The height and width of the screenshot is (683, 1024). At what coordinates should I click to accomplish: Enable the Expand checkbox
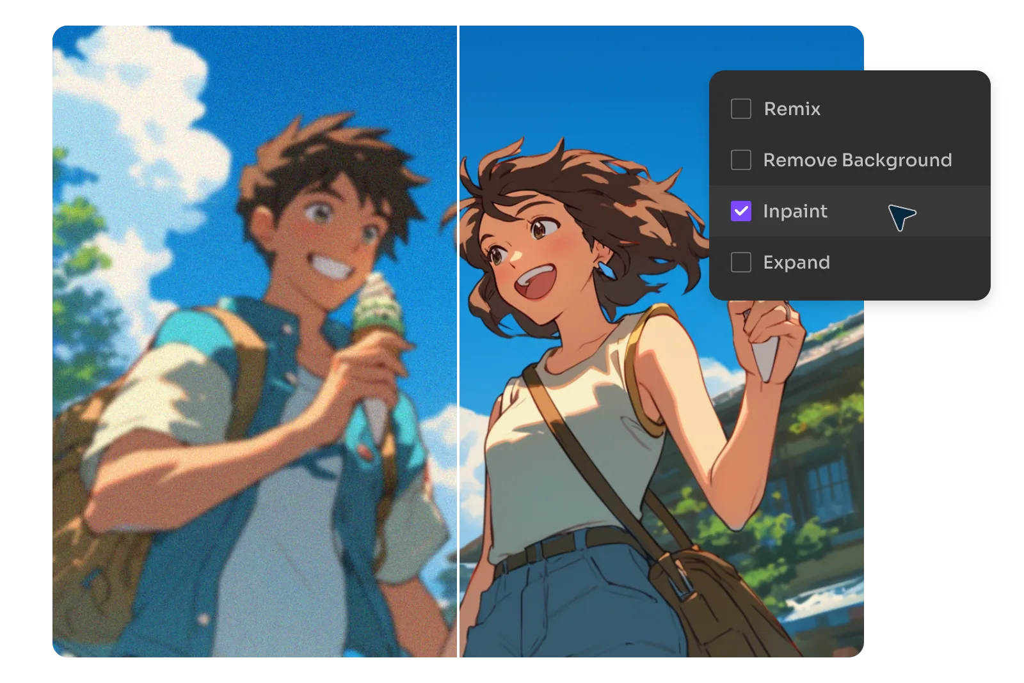(x=740, y=262)
